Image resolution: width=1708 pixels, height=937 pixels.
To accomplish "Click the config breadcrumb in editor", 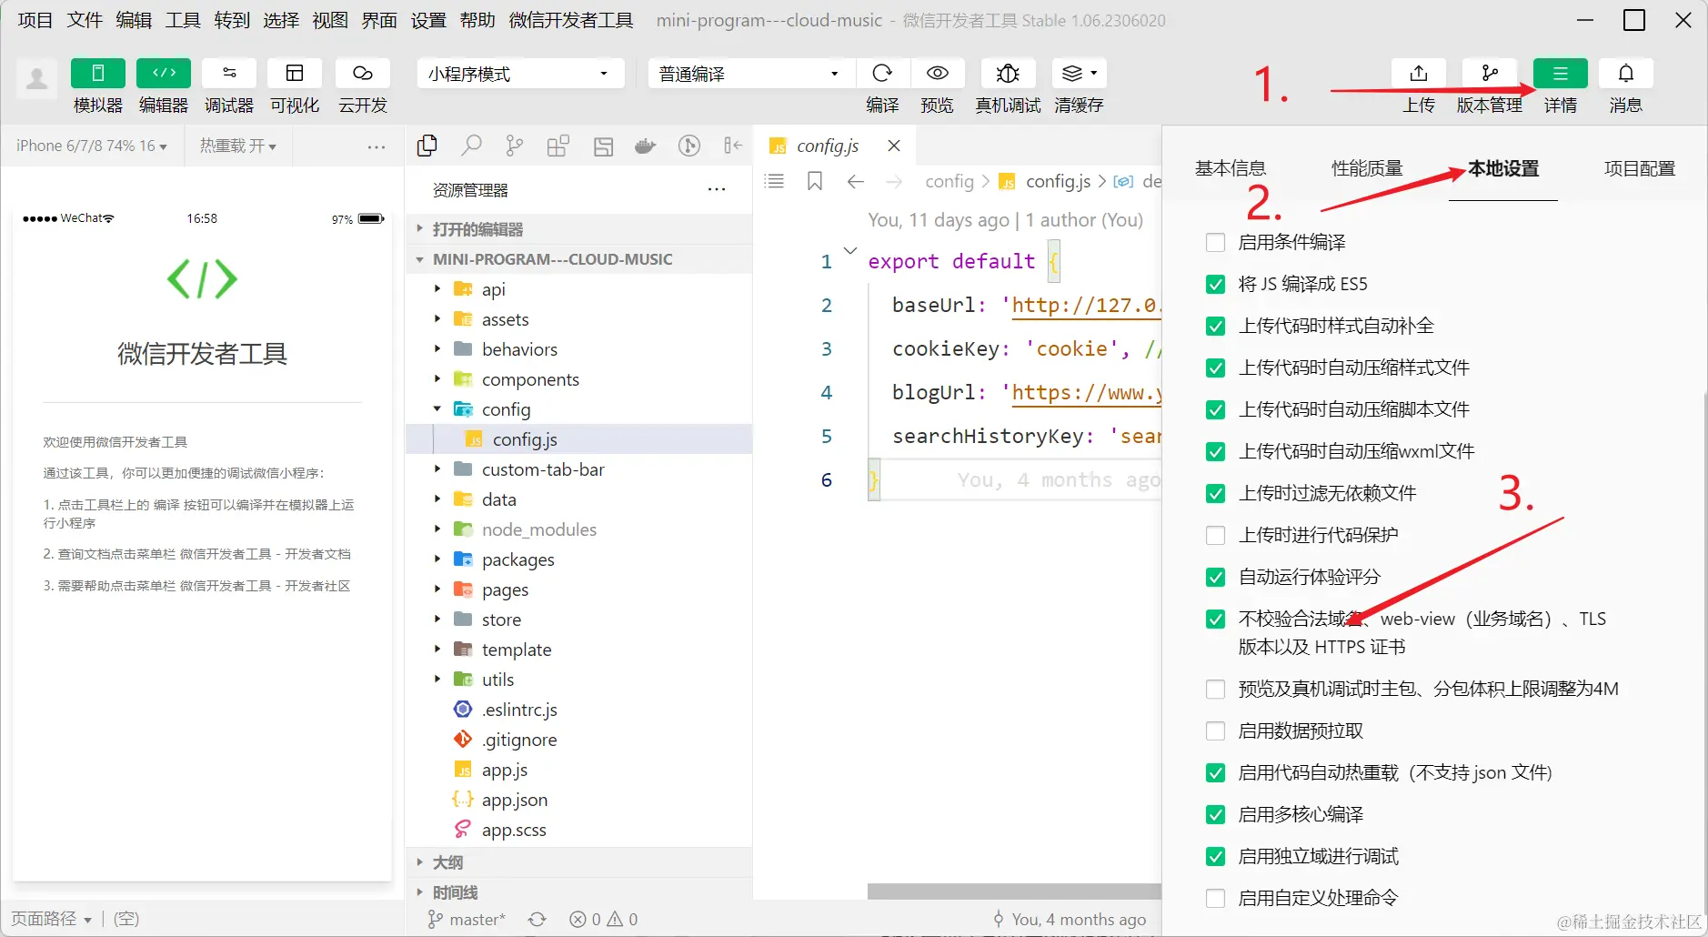I will pyautogui.click(x=949, y=181).
